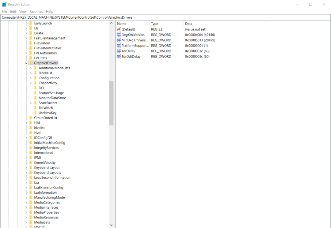331x228 pixels.
Task: Select the TdrDdiDelay value name
Action: [x=131, y=57]
